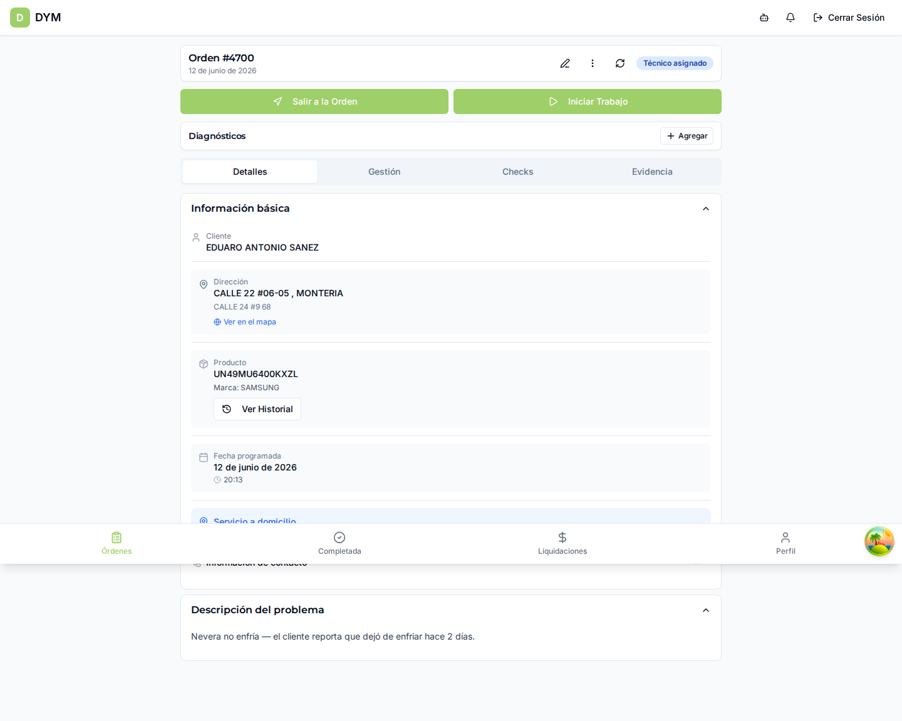The height and width of the screenshot is (721, 902).
Task: Open notifications bell icon
Action: (x=791, y=18)
